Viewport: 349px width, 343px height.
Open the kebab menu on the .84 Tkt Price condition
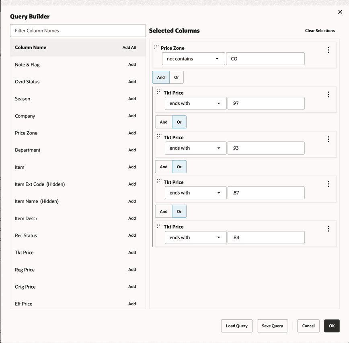(x=328, y=229)
